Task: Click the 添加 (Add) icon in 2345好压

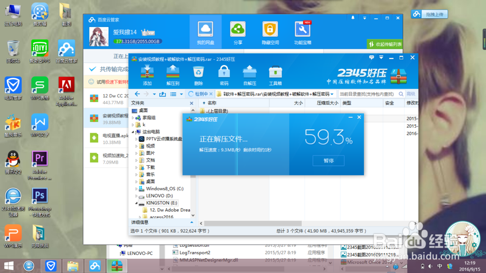Action: [x=147, y=75]
